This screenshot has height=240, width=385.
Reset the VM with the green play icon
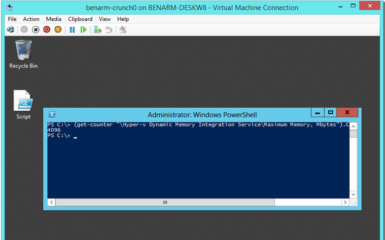83,30
